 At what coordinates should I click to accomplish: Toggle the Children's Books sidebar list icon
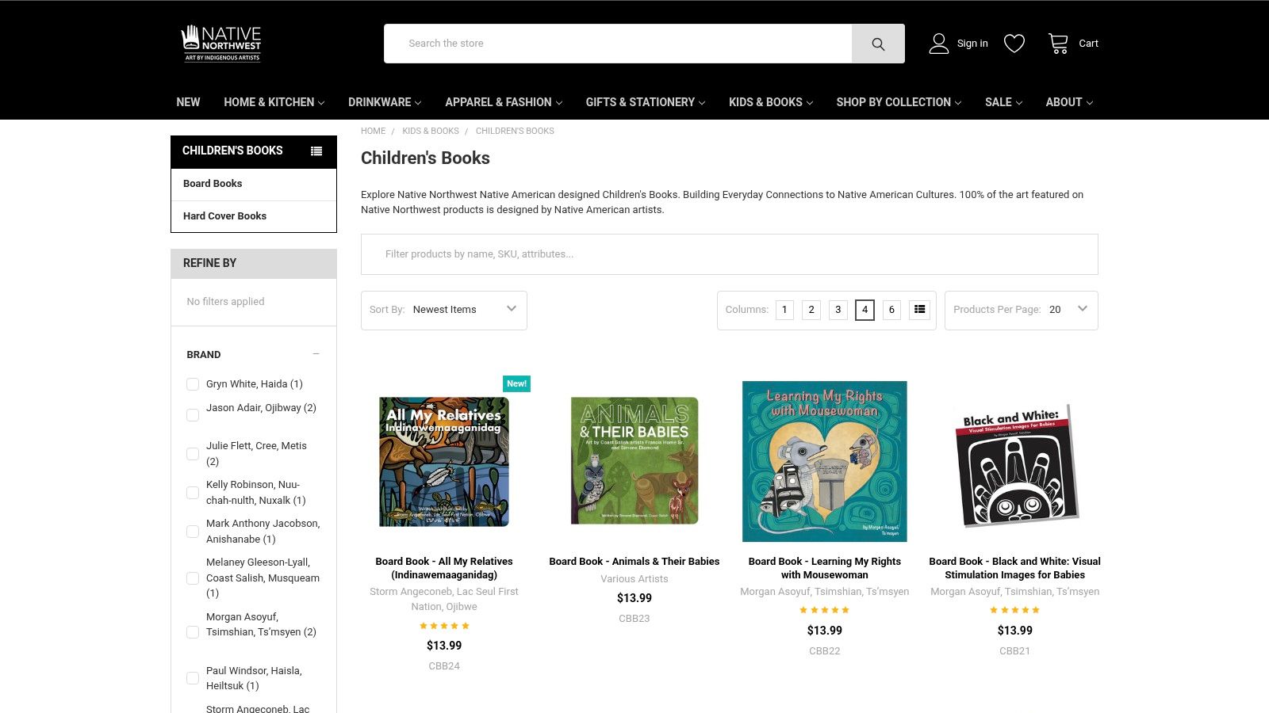[316, 151]
